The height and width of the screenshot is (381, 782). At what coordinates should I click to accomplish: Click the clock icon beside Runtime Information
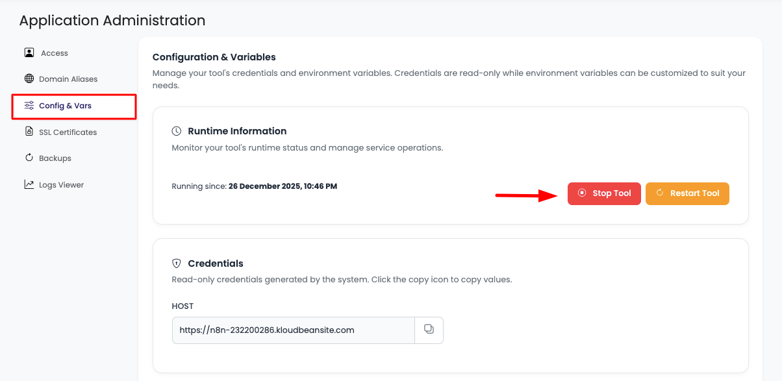click(177, 131)
